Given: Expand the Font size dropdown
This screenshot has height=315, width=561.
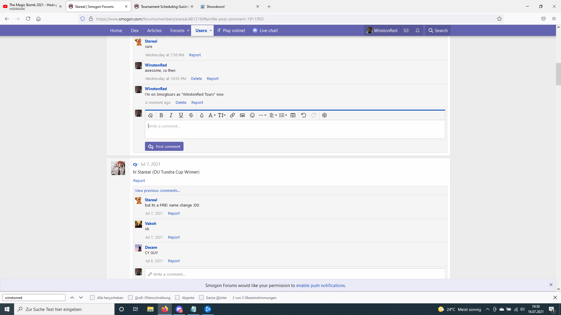Looking at the screenshot, I should pyautogui.click(x=222, y=115).
